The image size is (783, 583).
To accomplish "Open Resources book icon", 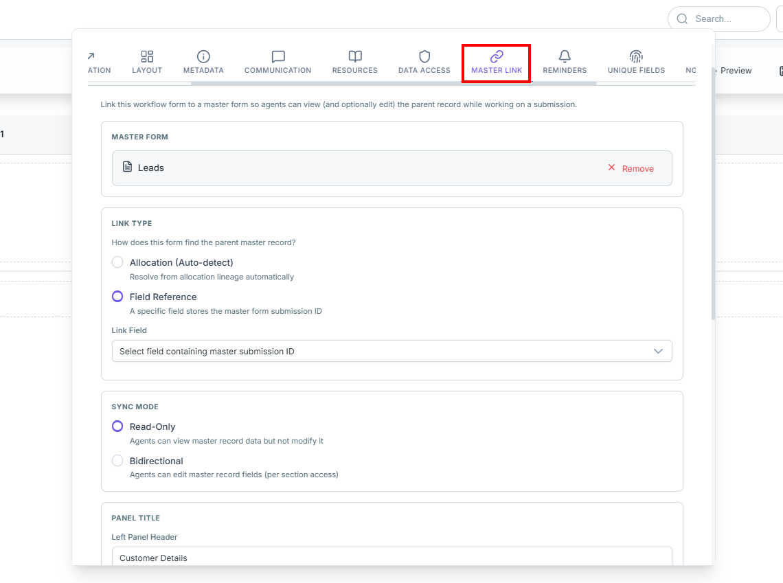I will [355, 56].
